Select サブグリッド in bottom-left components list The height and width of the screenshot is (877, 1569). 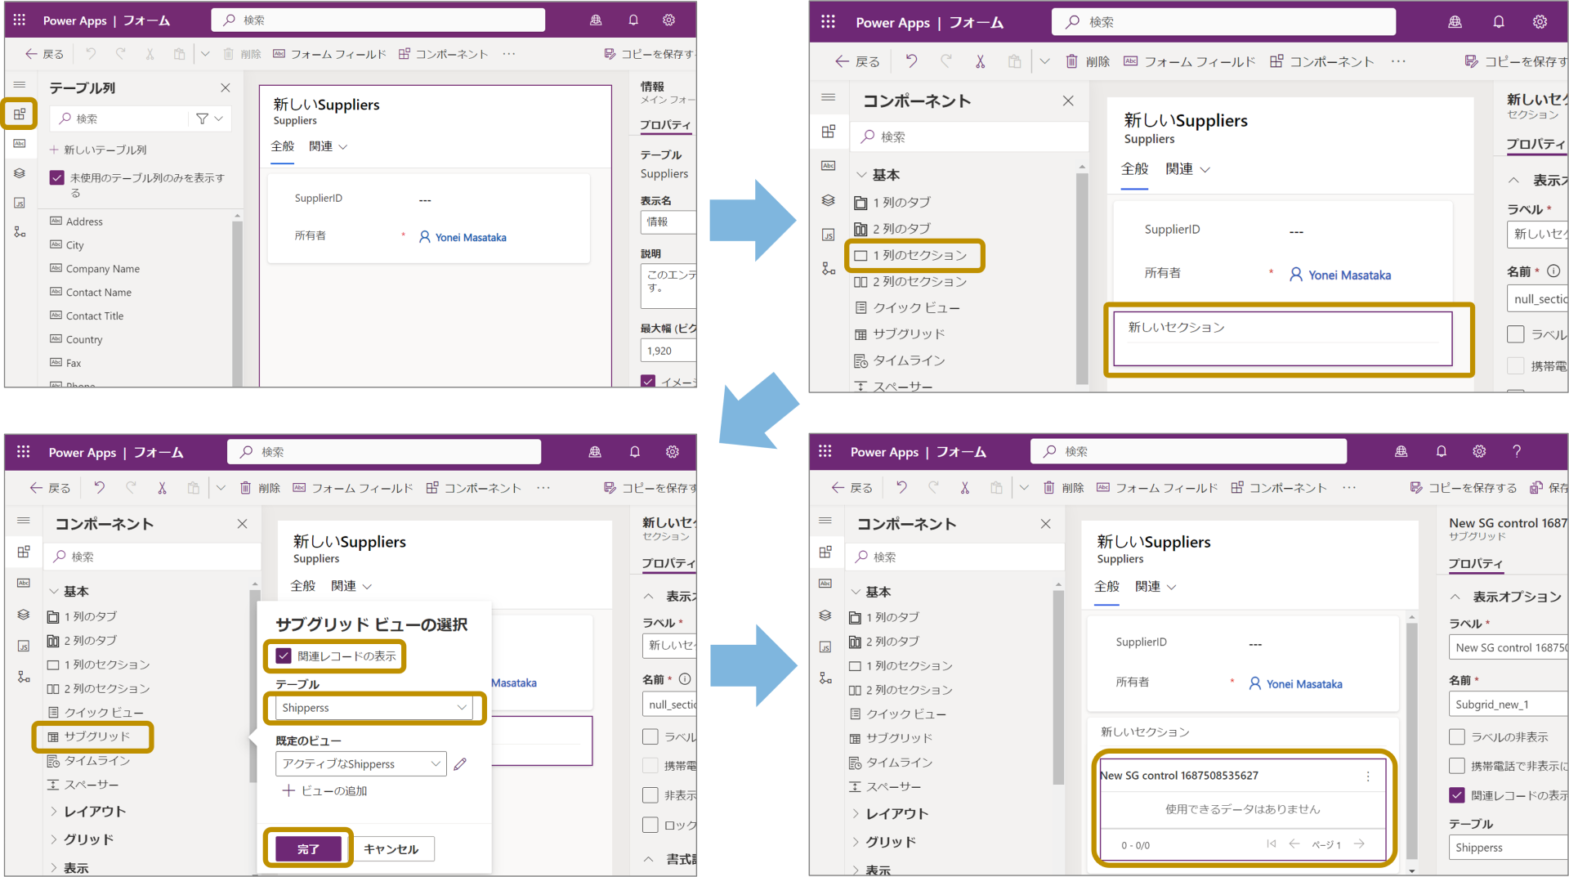tap(90, 736)
